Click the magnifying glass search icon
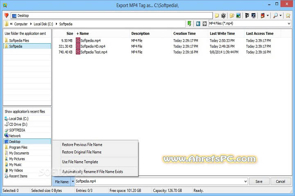 point(275,16)
